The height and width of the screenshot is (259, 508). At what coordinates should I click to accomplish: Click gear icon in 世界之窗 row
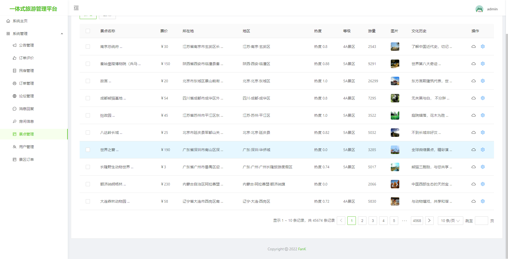(x=483, y=150)
